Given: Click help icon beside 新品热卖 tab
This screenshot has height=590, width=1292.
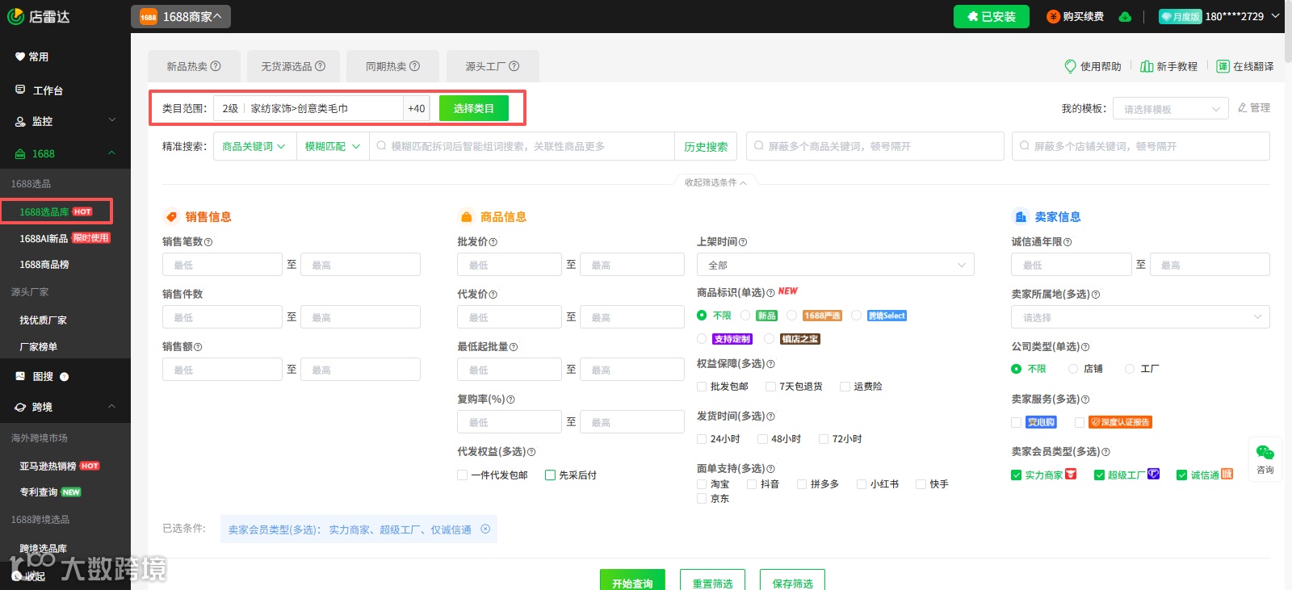Looking at the screenshot, I should (x=216, y=66).
